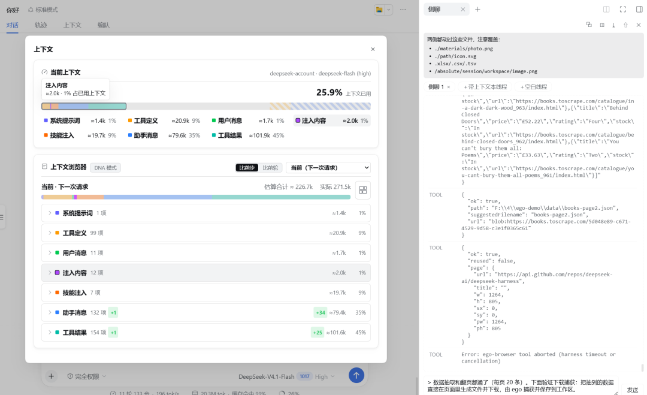Click the 用户消息 legend entry with green swatch
This screenshot has height=395, width=647.
pyautogui.click(x=247, y=120)
